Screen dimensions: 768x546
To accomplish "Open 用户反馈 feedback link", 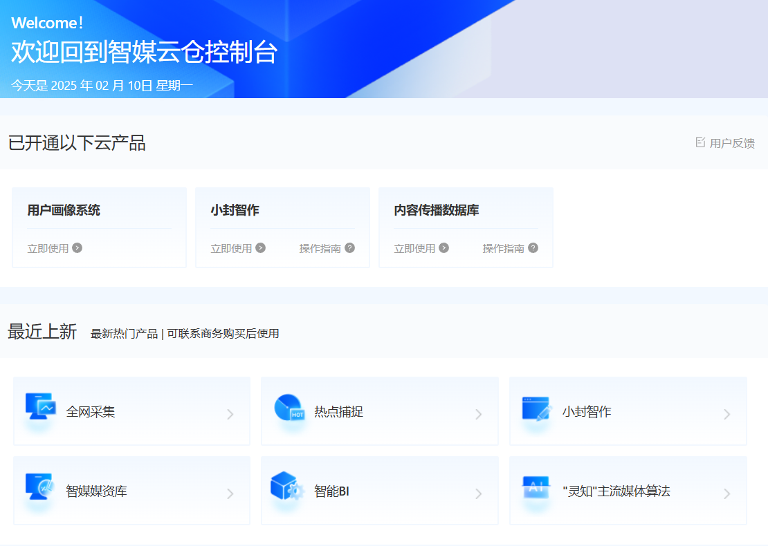I will click(732, 144).
